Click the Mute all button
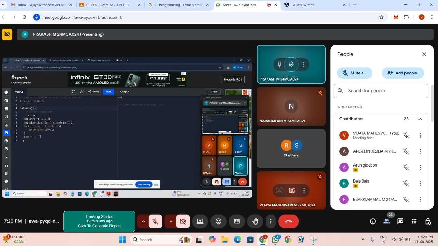This screenshot has height=246, width=438. coord(355,73)
